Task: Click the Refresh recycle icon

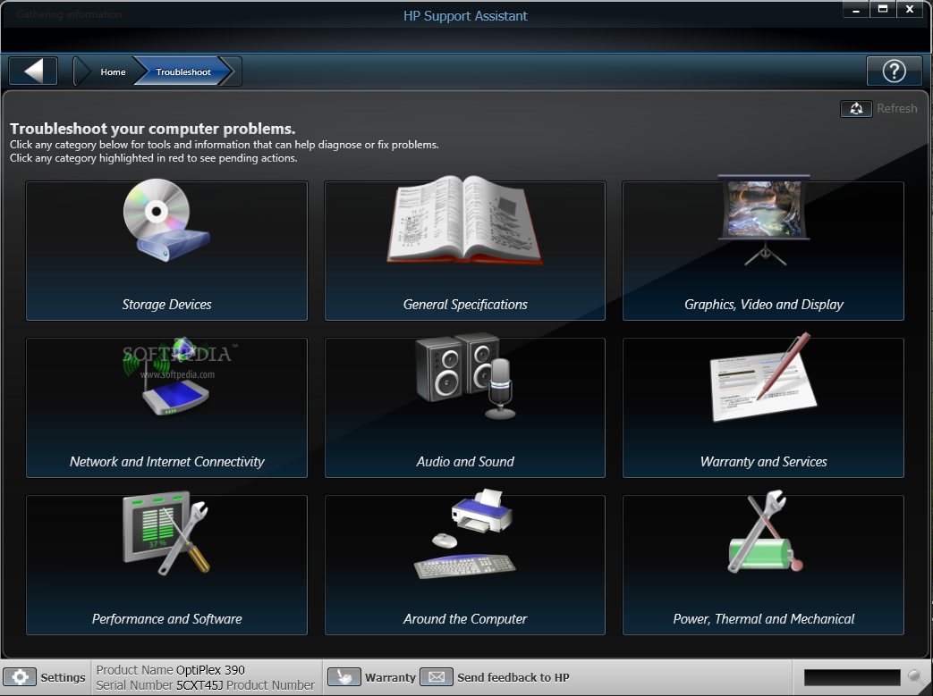Action: [856, 109]
